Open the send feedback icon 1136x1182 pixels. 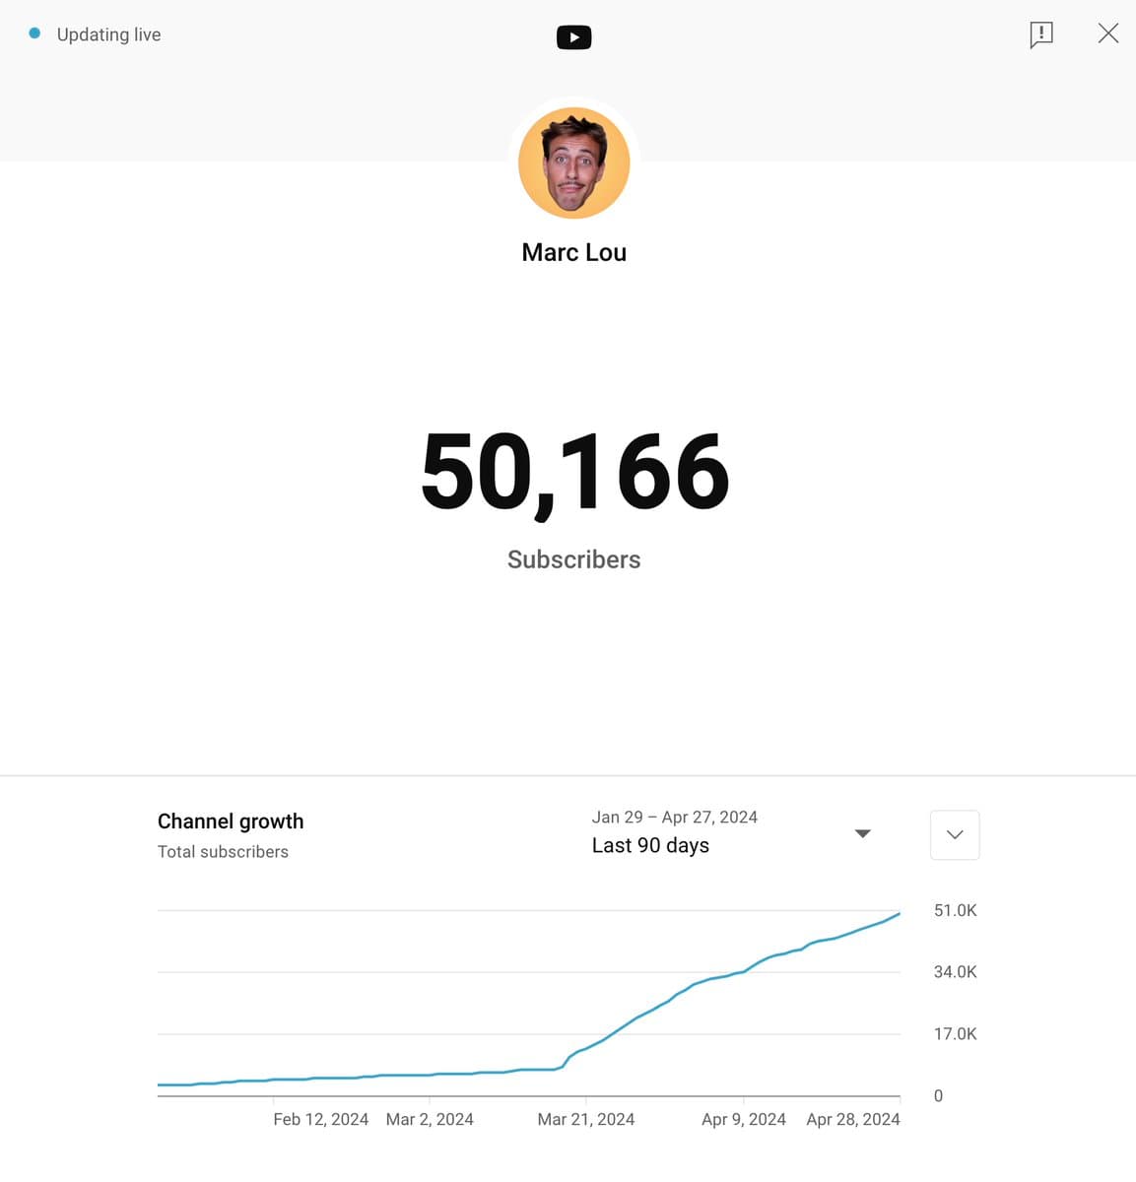pyautogui.click(x=1041, y=34)
